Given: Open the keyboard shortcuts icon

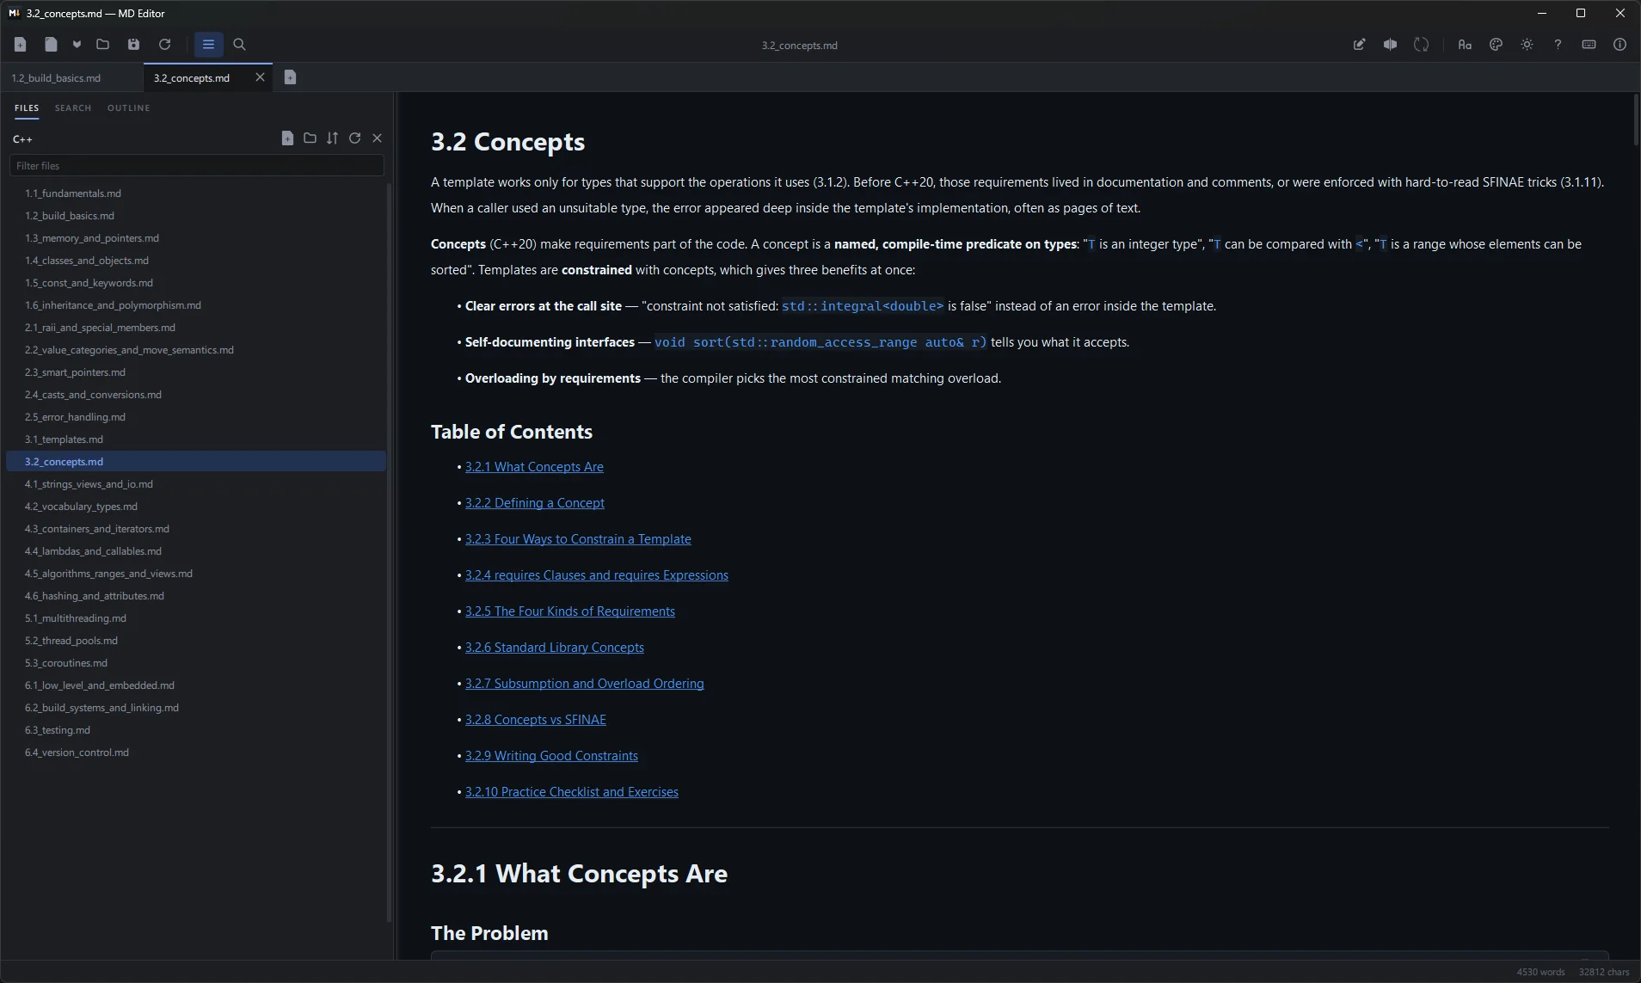Looking at the screenshot, I should tap(1589, 45).
